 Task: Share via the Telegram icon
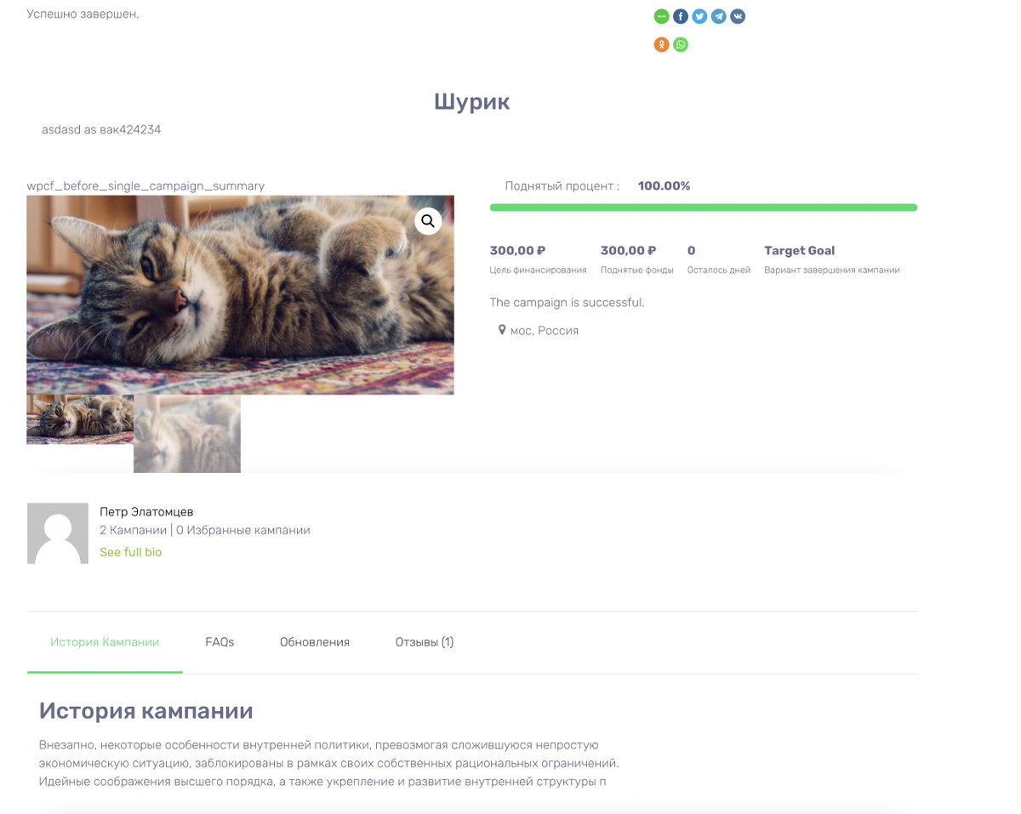click(719, 16)
